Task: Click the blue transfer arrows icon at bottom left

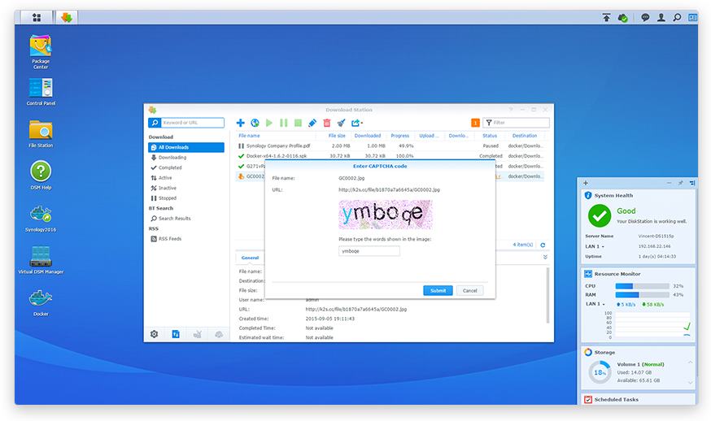Action: click(x=176, y=334)
